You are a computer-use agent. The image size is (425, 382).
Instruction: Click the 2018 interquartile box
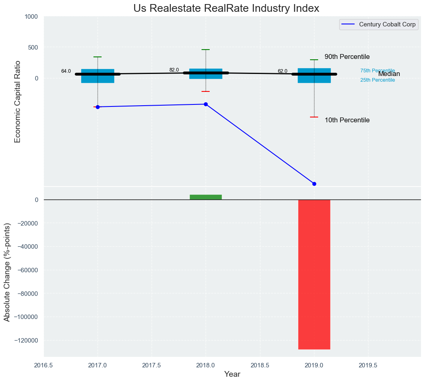tap(206, 74)
